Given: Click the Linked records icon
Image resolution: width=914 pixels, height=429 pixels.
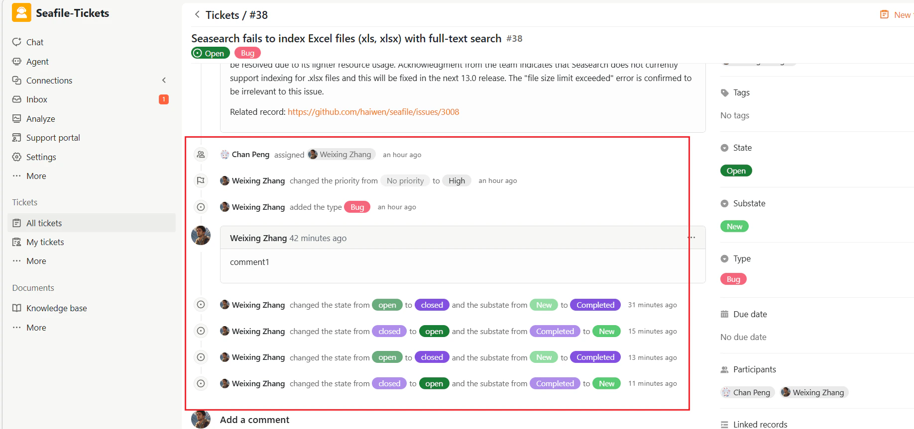Looking at the screenshot, I should pos(725,425).
